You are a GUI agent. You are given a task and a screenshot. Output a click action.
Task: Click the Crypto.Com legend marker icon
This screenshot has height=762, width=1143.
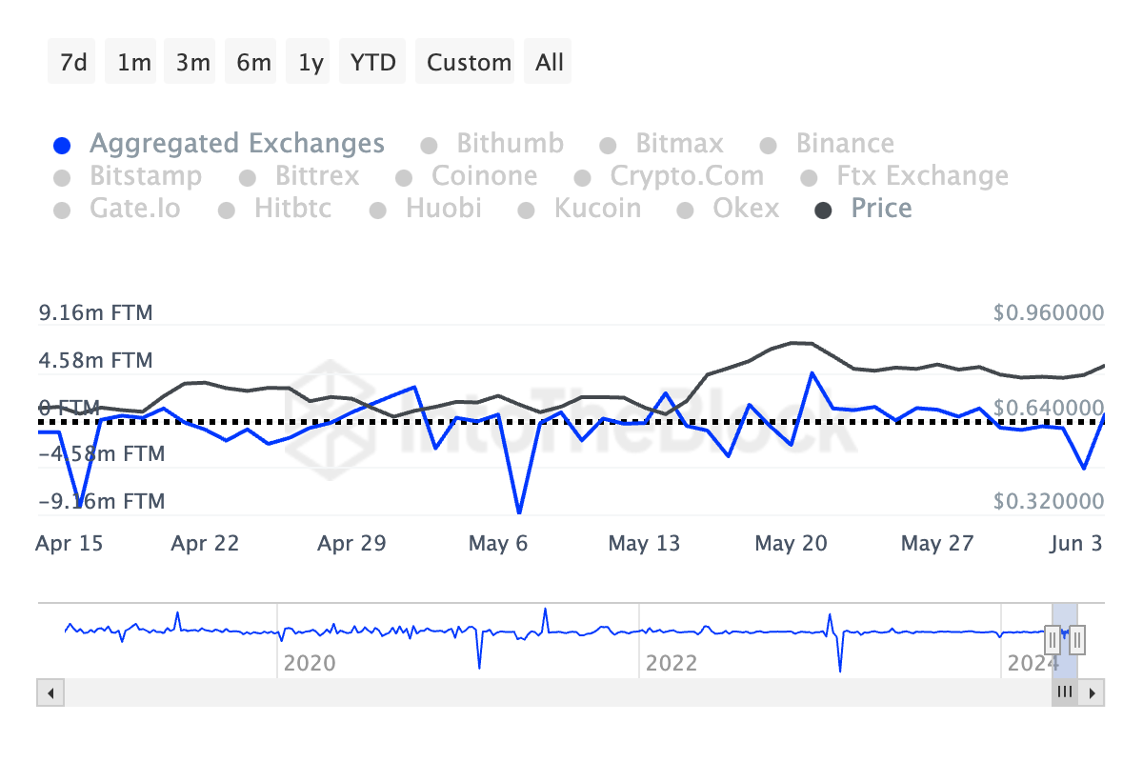[582, 178]
